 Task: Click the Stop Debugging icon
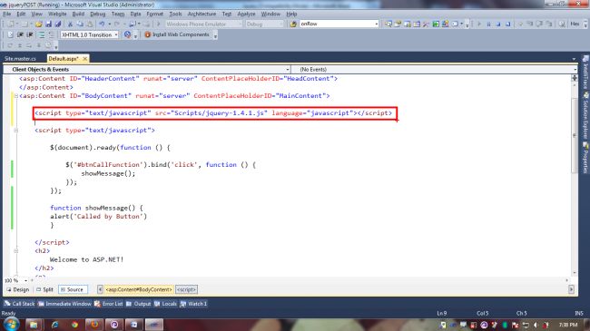coord(497,24)
